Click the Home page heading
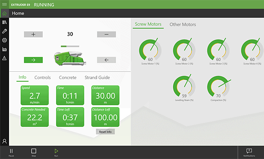The width and height of the screenshot is (264, 159). click(18, 13)
